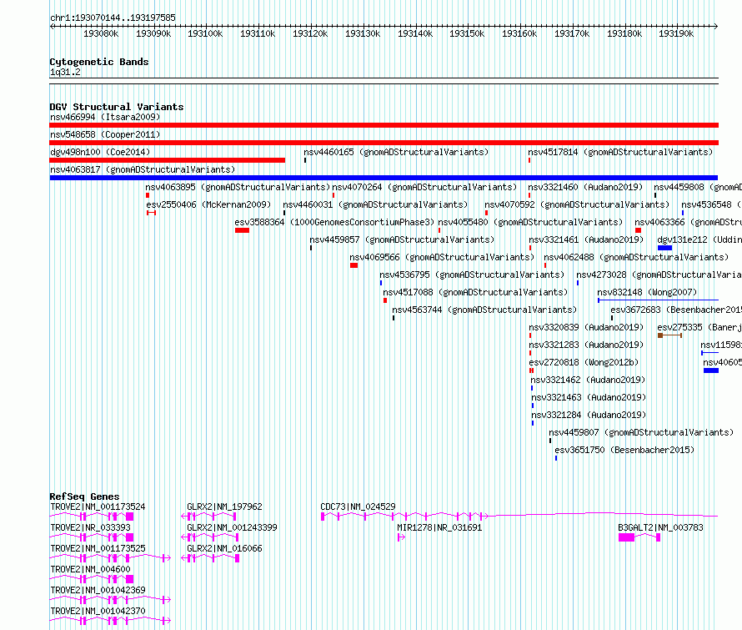Screen dimensions: 742x630
Task: Open GLRX2|NM_197962 gene label
Action: pos(224,507)
